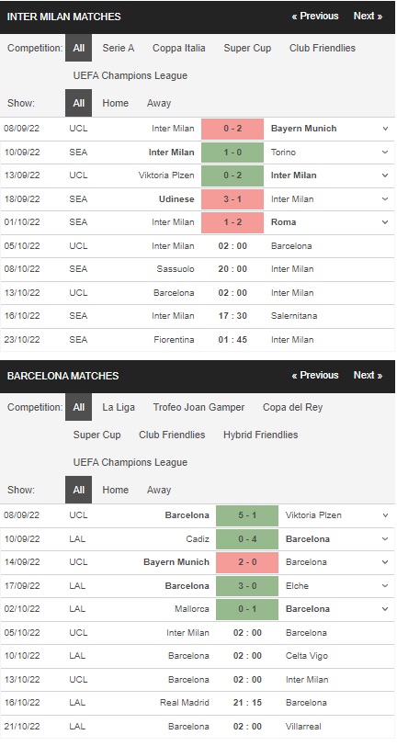Select Serie A competition filter
This screenshot has width=397, height=746.
click(x=118, y=48)
